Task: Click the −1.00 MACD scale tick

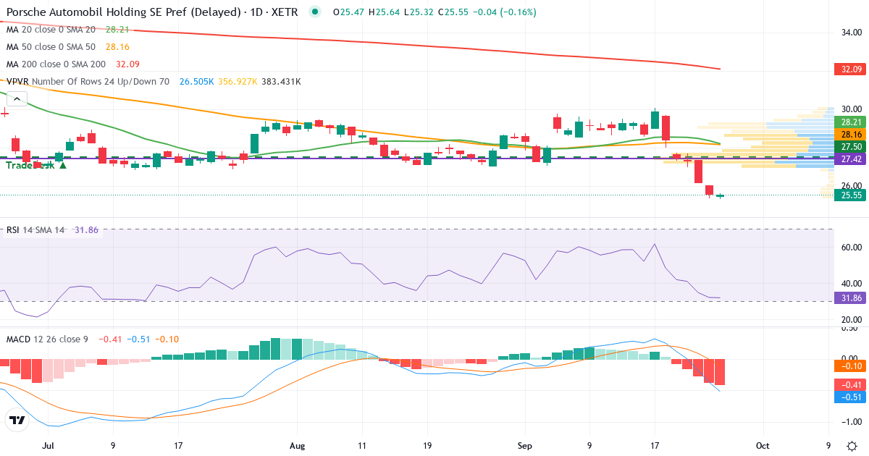Action: click(850, 421)
